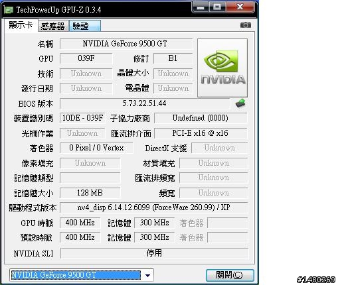Click the 匯流排頻寬 Unknown field

coord(213,178)
